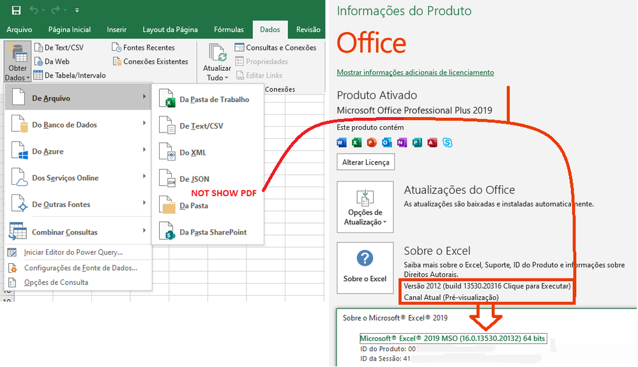638x367 pixels.
Task: Click the Excel application icon in product list
Action: coord(356,143)
